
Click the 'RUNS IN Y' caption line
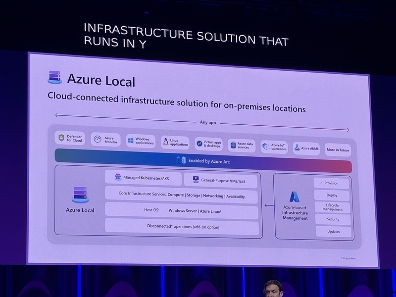tap(115, 42)
